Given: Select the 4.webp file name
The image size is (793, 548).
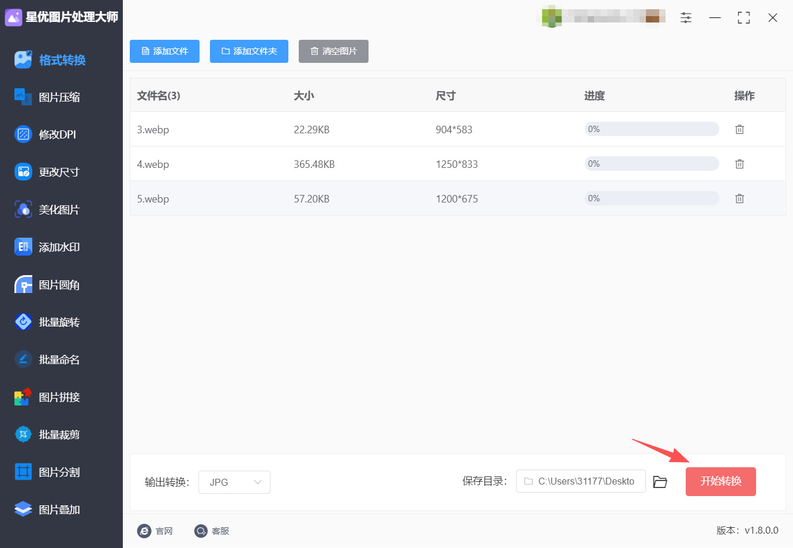Looking at the screenshot, I should click(x=153, y=164).
